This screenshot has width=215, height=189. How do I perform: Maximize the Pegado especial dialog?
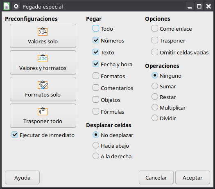[199, 6]
